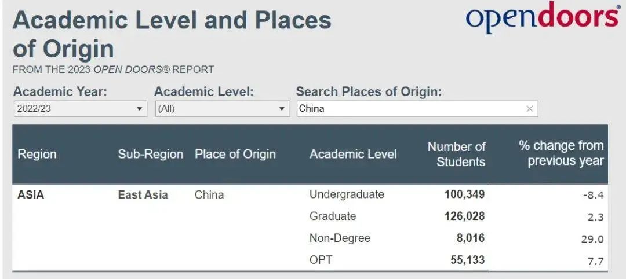Screen dimensions: 626x279
Task: Click the Academic Level dropdown arrow
Action: point(282,109)
